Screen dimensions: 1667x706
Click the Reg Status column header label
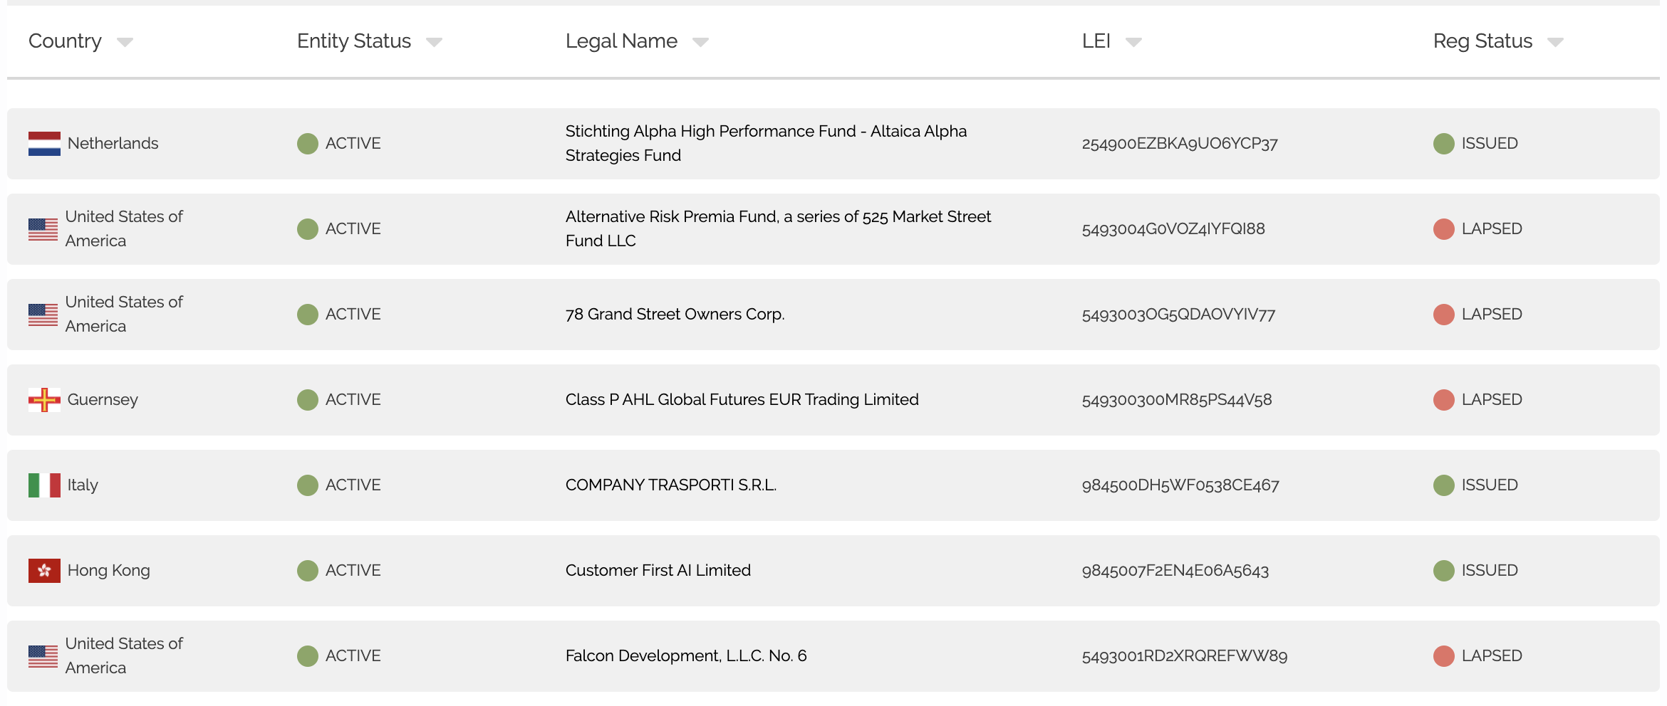click(1482, 41)
